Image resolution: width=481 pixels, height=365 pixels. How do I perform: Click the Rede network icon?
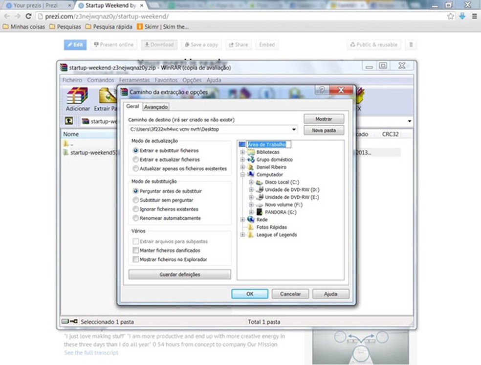click(x=251, y=220)
